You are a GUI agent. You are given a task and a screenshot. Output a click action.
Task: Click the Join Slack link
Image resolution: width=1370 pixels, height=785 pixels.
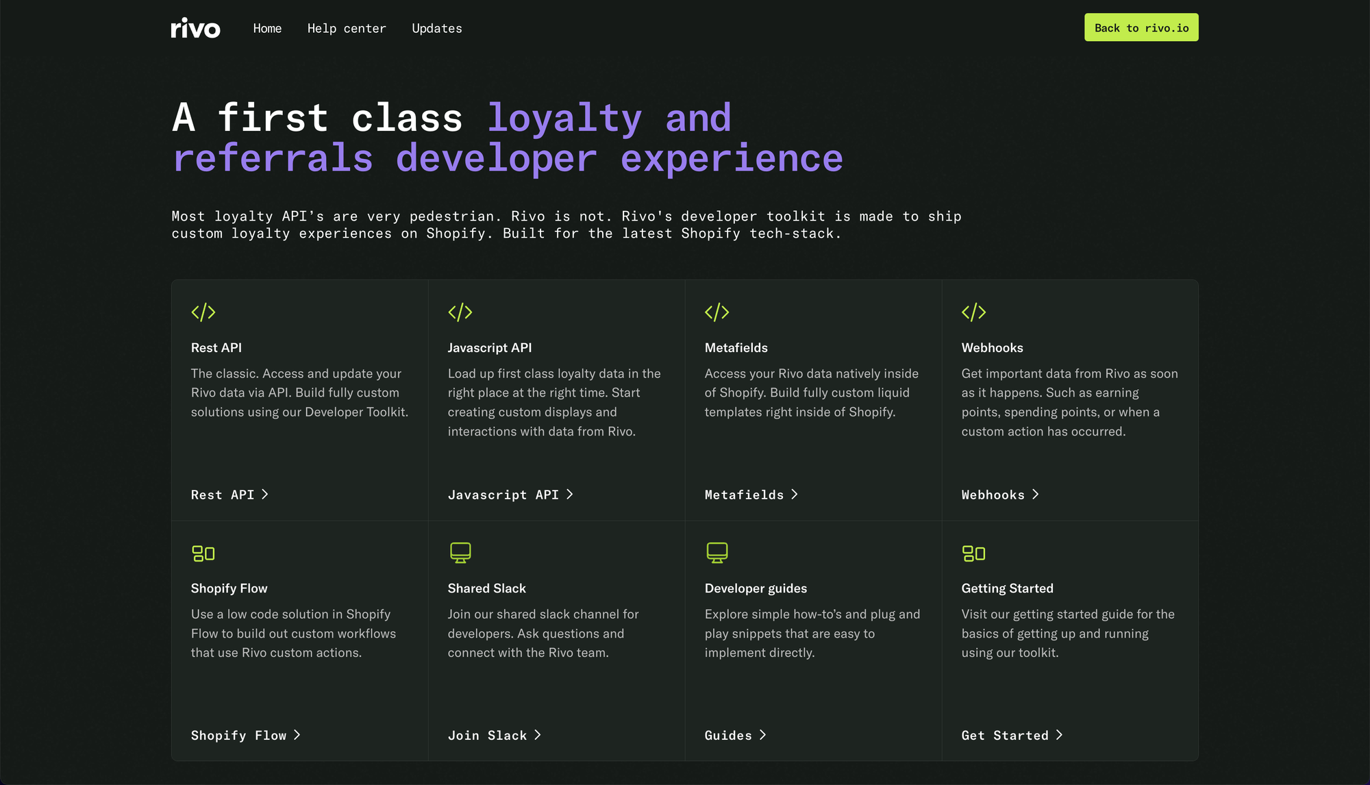(488, 735)
